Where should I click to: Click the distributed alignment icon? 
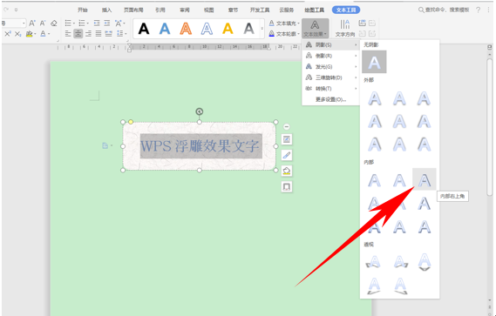click(108, 33)
